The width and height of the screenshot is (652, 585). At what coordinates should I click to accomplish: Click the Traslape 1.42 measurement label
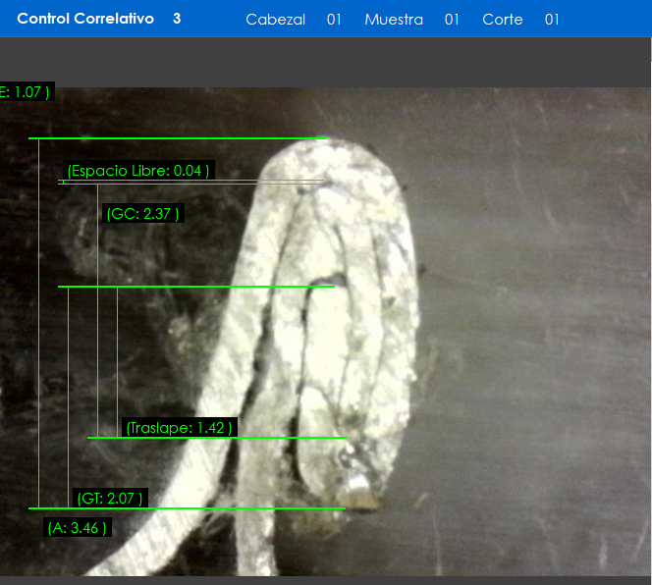[180, 428]
